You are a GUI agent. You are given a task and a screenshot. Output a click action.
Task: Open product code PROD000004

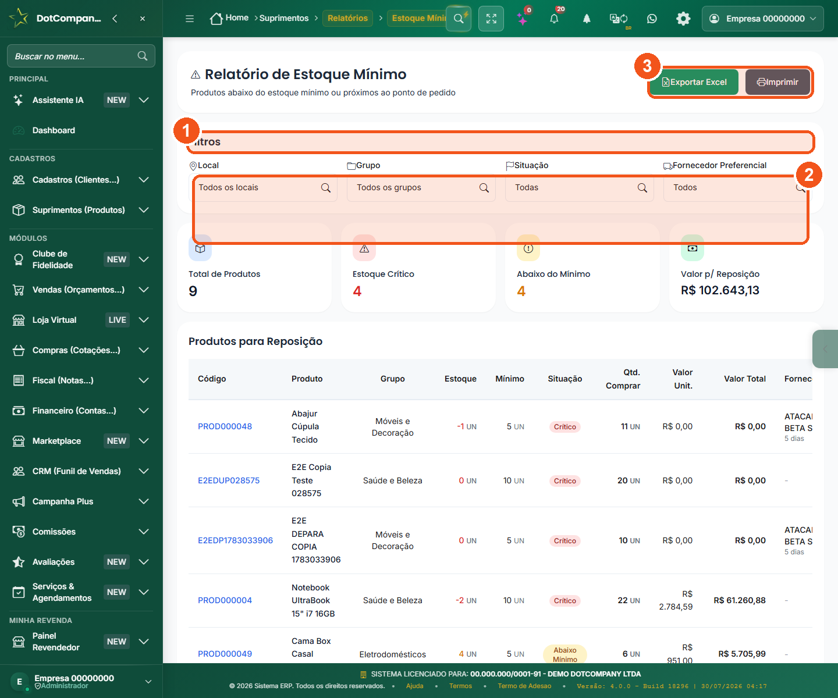click(x=225, y=600)
